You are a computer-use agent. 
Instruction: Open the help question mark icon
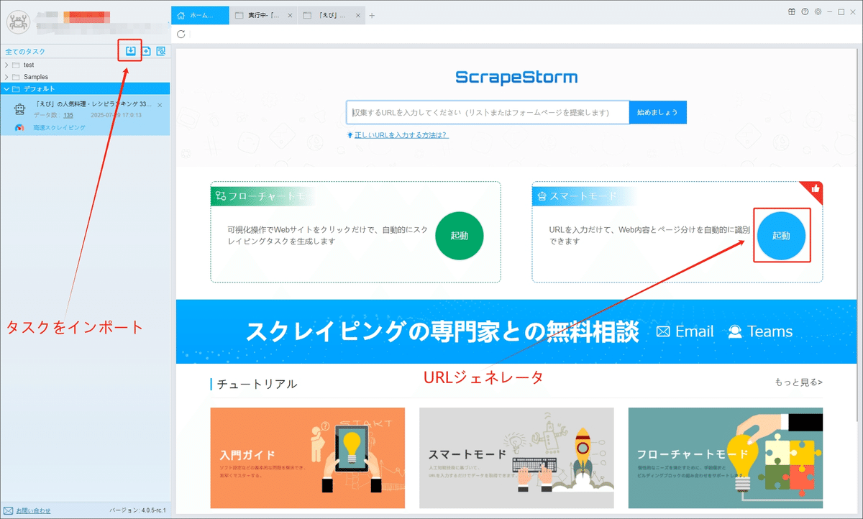point(805,12)
